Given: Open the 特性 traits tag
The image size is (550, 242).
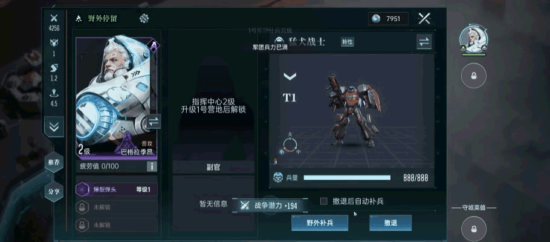Looking at the screenshot, I should 348,42.
